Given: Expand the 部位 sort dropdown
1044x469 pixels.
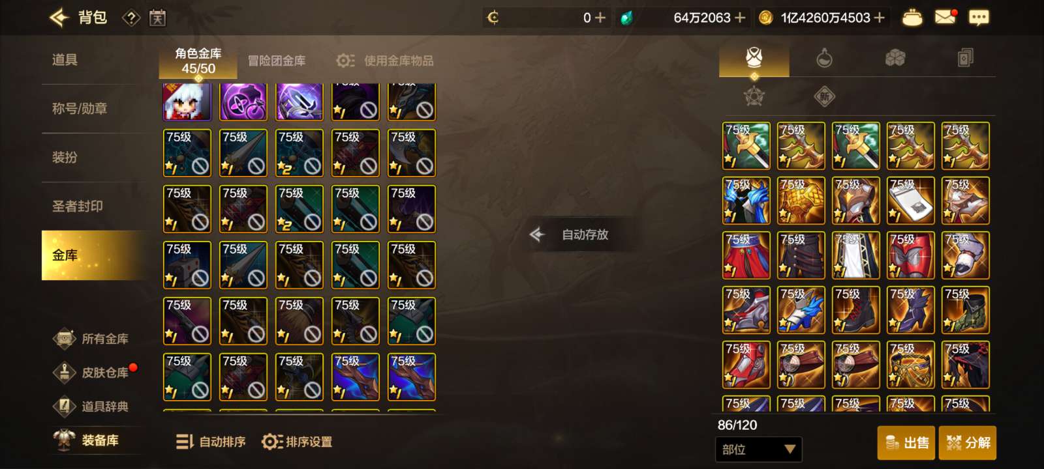Looking at the screenshot, I should (758, 449).
